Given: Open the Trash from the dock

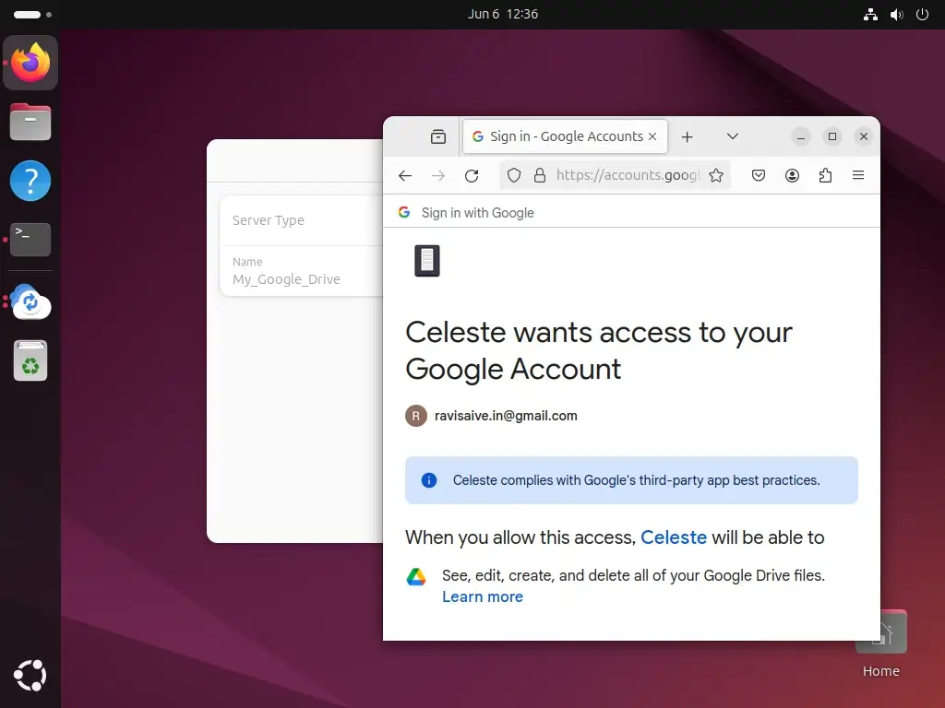Looking at the screenshot, I should [x=30, y=360].
